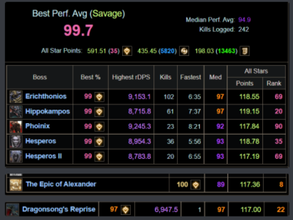Sort by the Med column header
293x220 pixels.
point(216,77)
